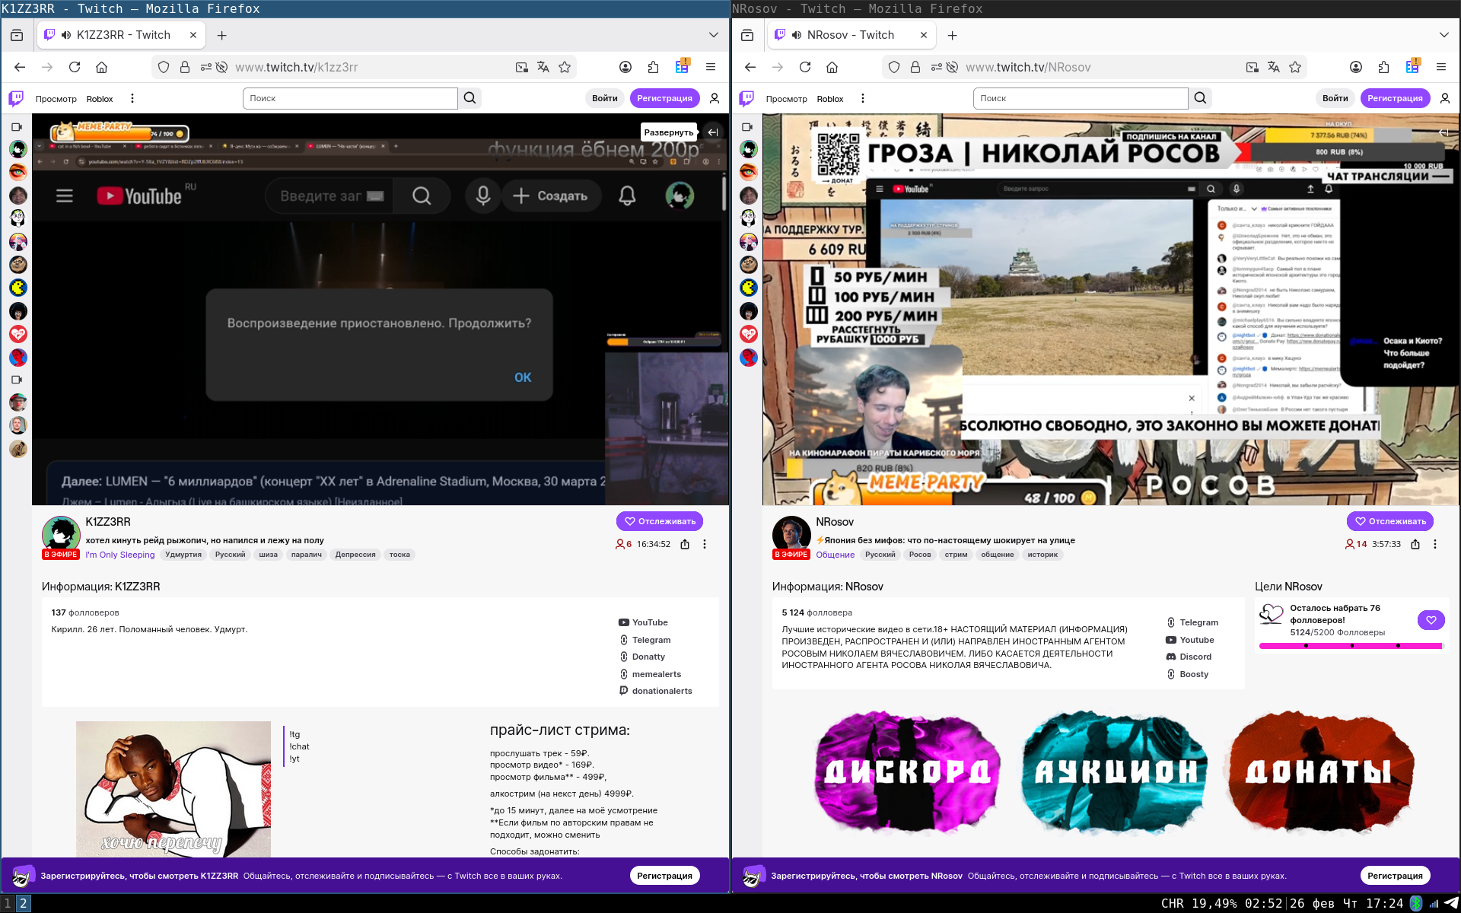Click the Twitch logo in the left window
Image resolution: width=1461 pixels, height=913 pixels.
(16, 98)
